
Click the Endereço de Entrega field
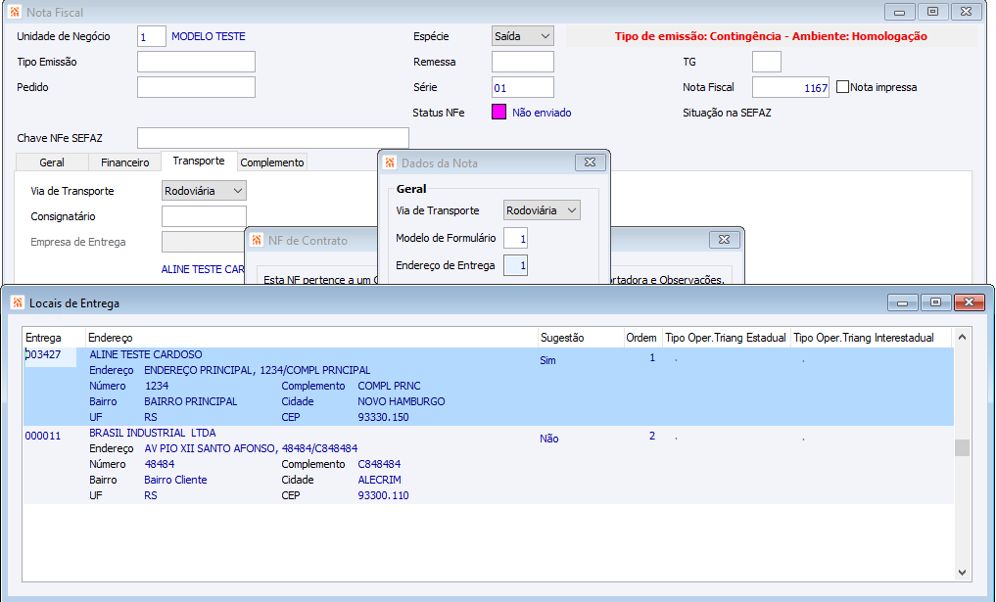pyautogui.click(x=515, y=265)
